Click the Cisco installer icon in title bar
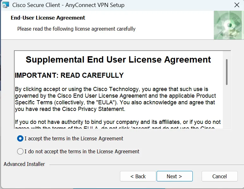Image resolution: width=244 pixels, height=189 pixels. point(5,5)
